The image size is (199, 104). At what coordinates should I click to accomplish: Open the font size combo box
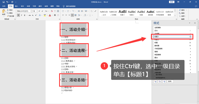[34, 11]
